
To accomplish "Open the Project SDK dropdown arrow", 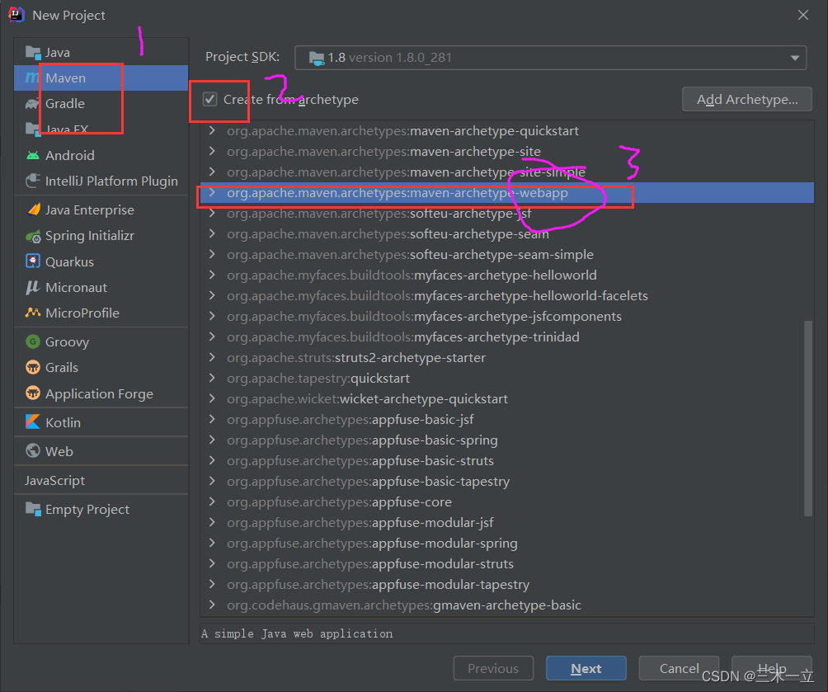I will point(795,58).
